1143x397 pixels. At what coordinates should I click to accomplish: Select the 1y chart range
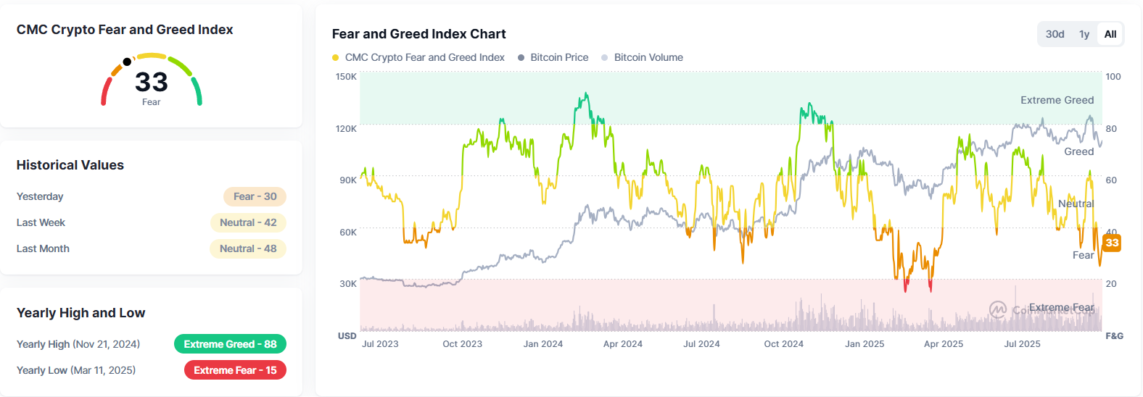pyautogui.click(x=1084, y=34)
